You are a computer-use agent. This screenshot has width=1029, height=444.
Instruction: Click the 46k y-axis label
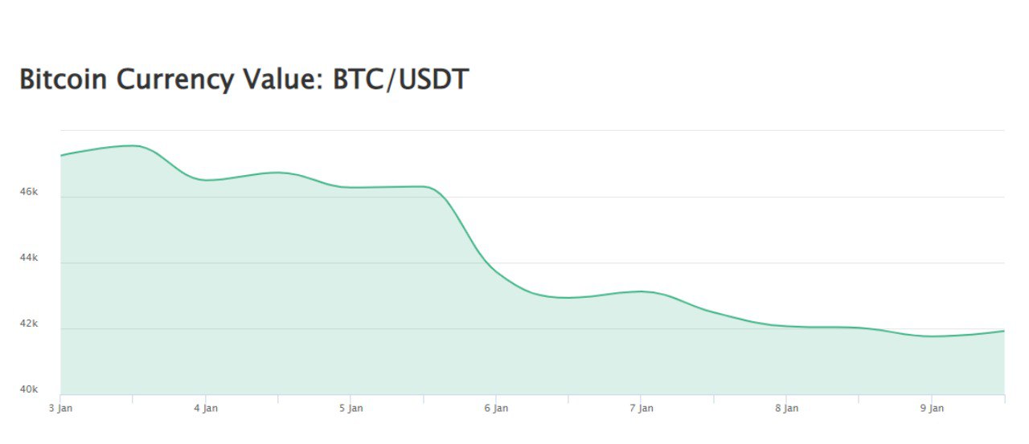click(29, 193)
